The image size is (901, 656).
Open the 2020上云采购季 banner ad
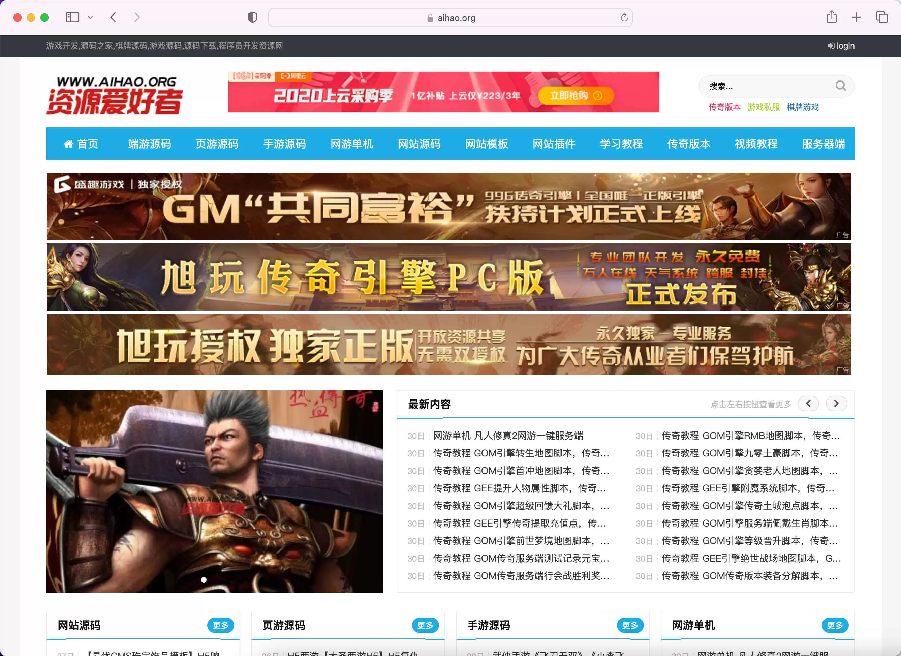[443, 92]
